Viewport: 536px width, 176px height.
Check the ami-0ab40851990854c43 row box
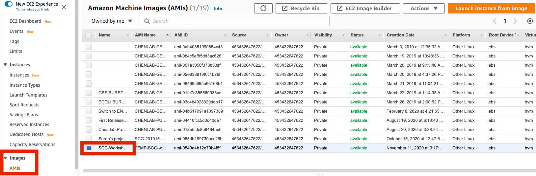tap(89, 47)
